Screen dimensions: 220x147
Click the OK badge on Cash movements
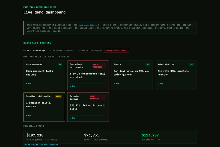60,64
